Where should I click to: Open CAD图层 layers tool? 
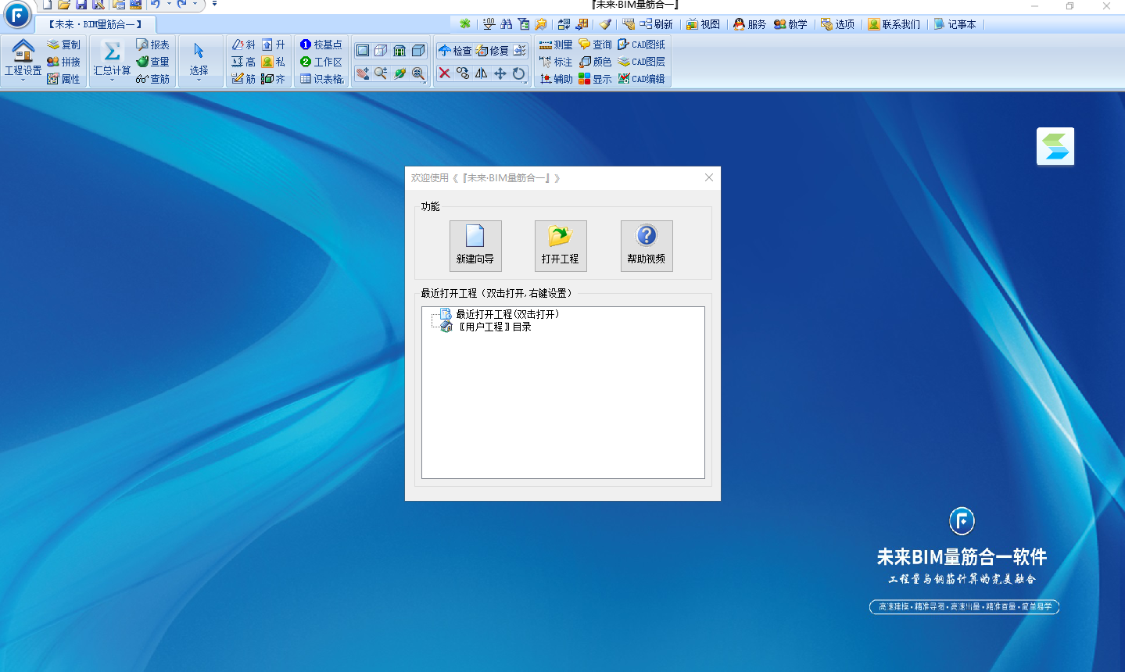641,62
